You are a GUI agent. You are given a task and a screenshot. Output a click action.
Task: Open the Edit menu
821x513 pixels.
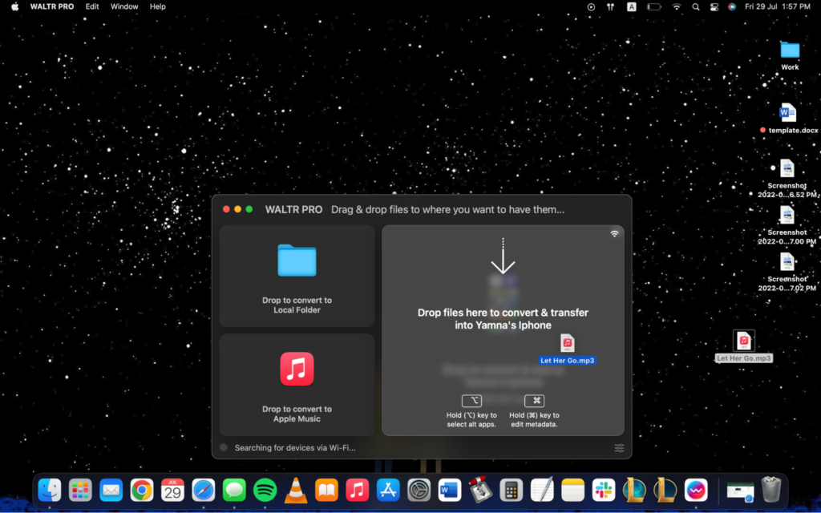click(x=92, y=6)
